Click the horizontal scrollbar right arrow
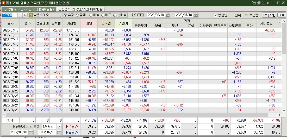 279,115
